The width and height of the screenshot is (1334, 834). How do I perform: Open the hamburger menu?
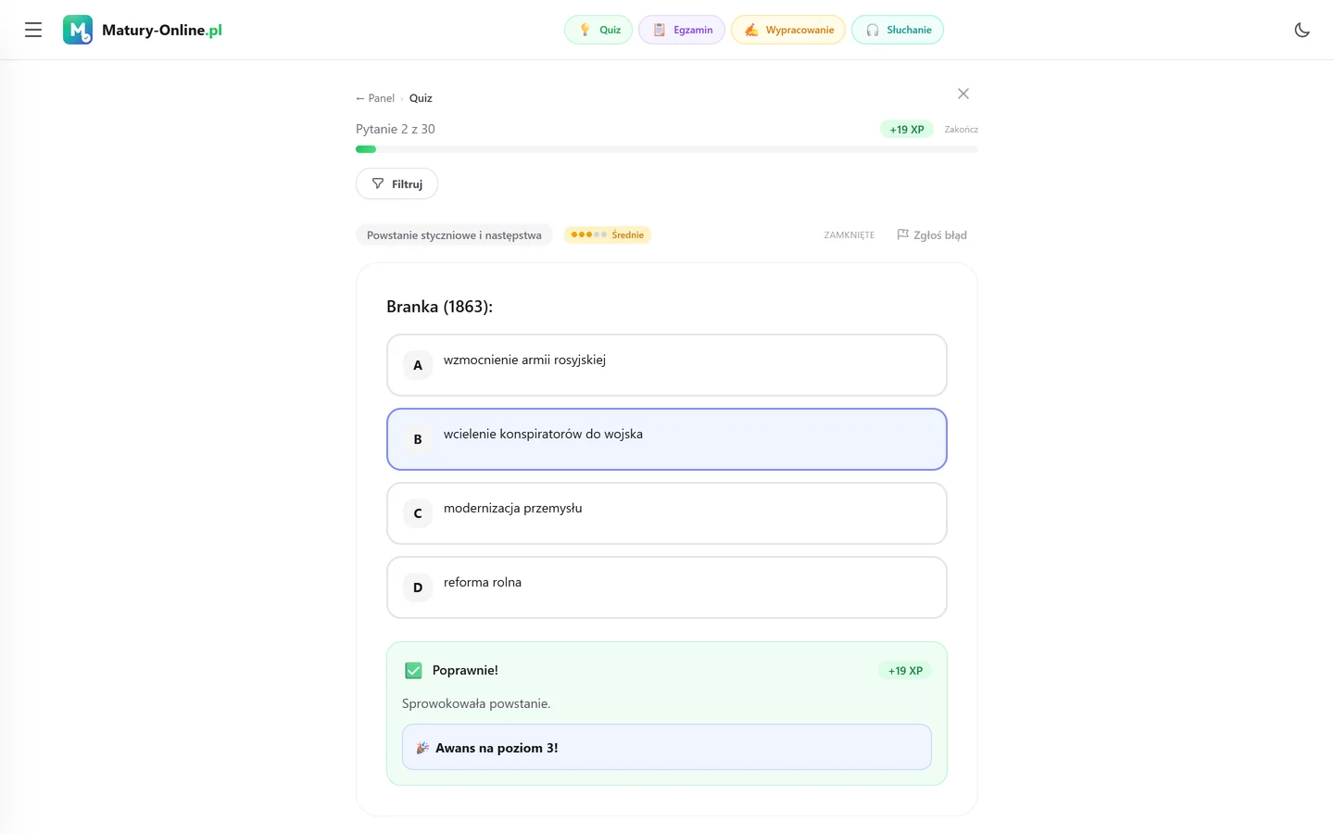[33, 30]
